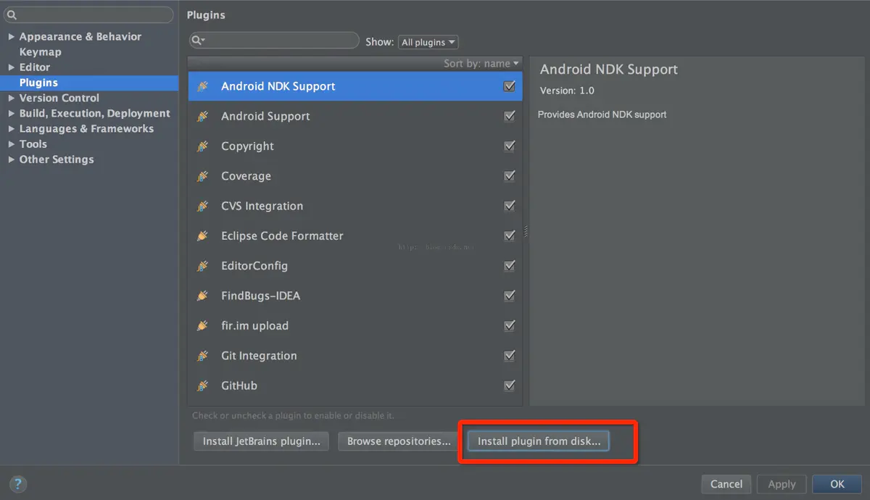Expand Appearance & Behavior arrow
This screenshot has height=500, width=870.
tap(11, 36)
